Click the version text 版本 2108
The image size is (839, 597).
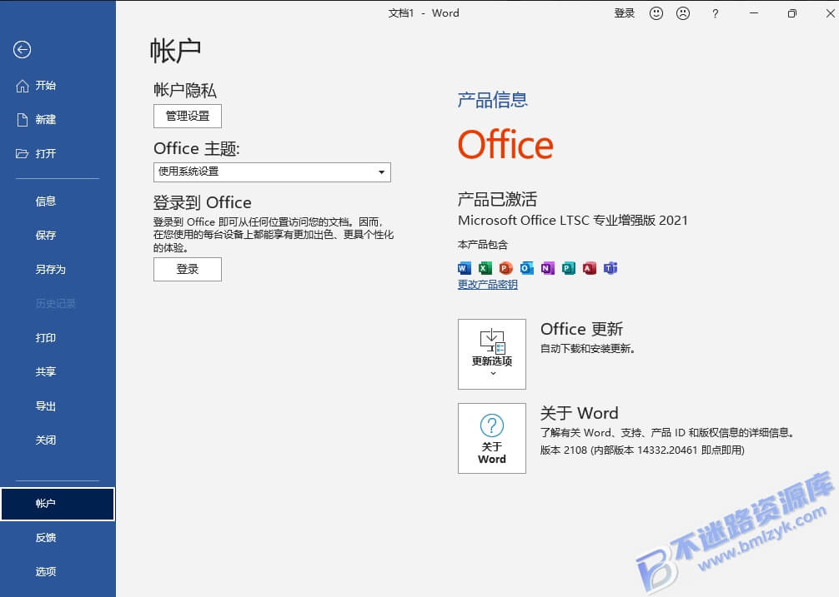(x=642, y=450)
